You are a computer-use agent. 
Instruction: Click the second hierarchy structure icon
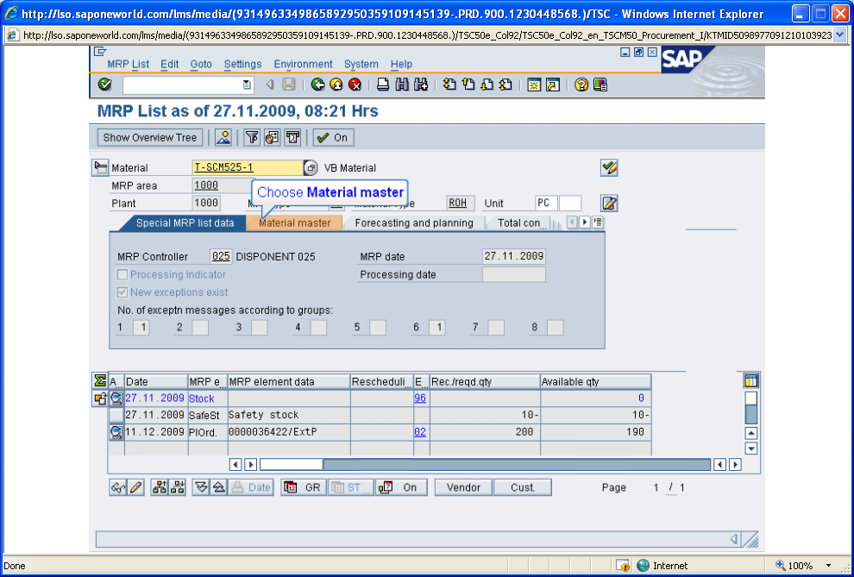[178, 487]
